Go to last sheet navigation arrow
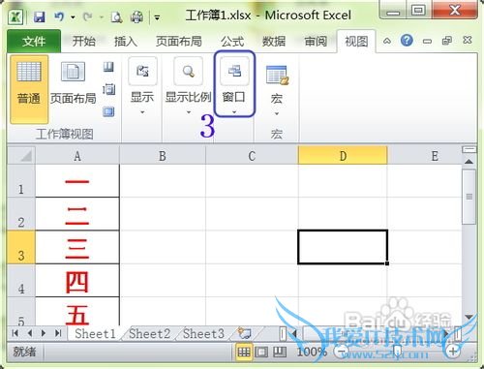484x369 pixels. [x=58, y=333]
